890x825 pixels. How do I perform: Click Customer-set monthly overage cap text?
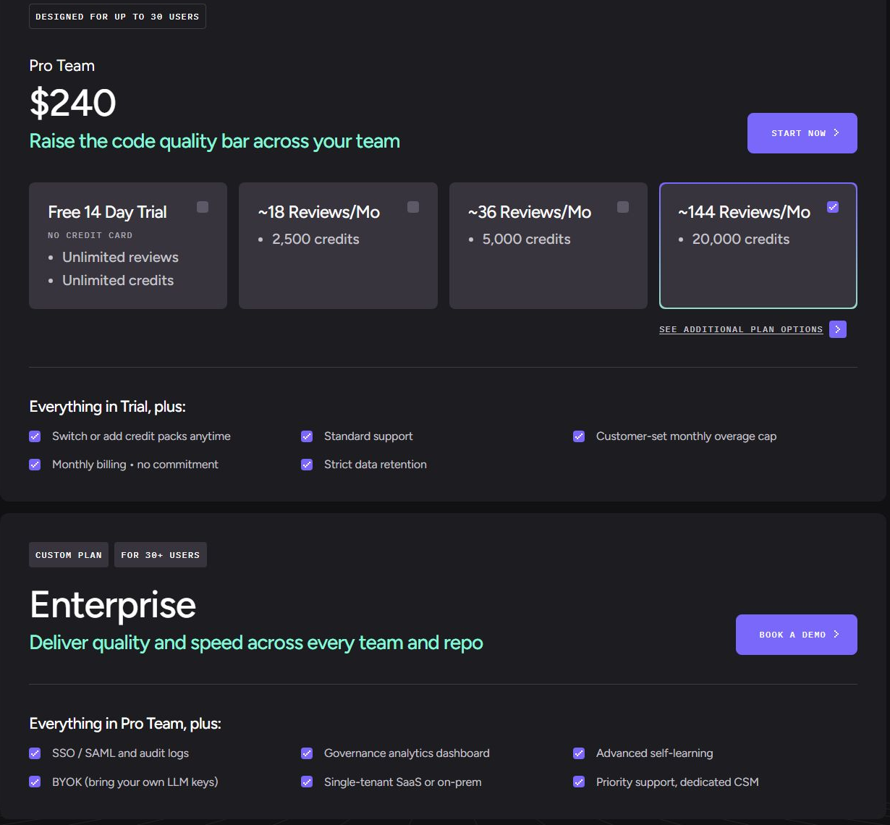coord(686,436)
